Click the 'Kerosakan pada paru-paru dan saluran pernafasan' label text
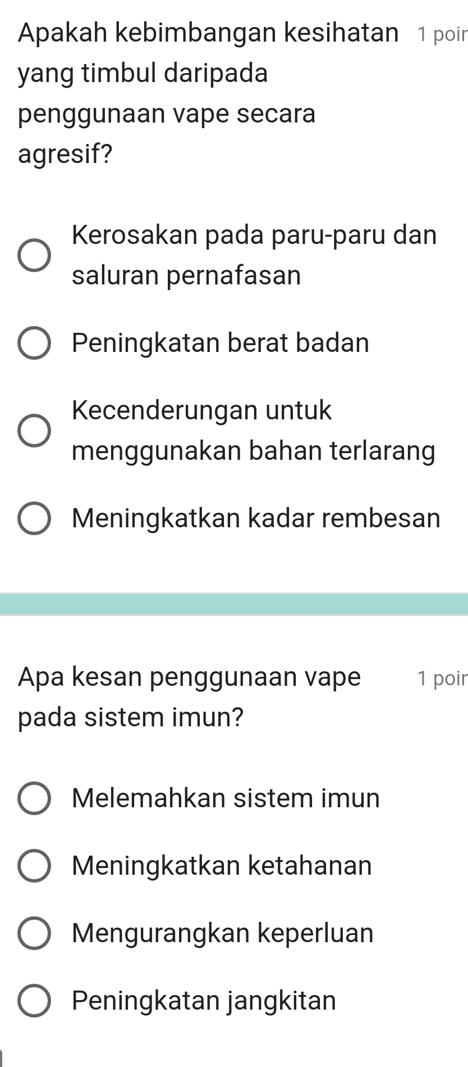 [x=254, y=255]
